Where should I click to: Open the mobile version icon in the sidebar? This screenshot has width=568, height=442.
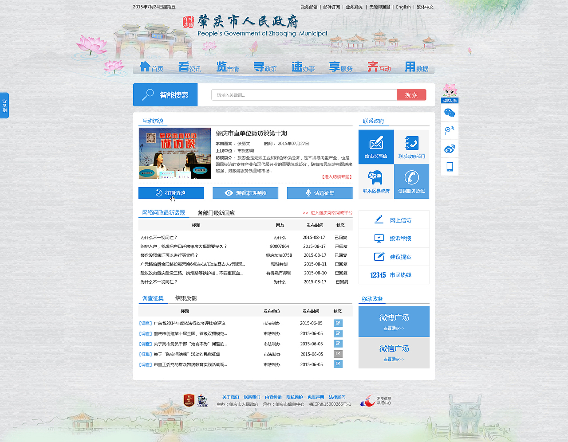450,166
